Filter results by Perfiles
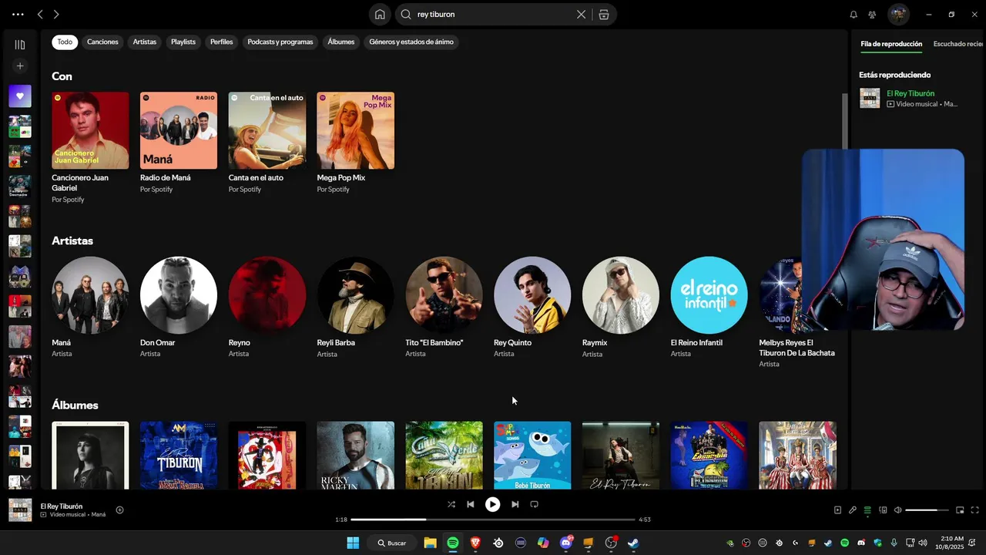The image size is (986, 555). tap(222, 42)
